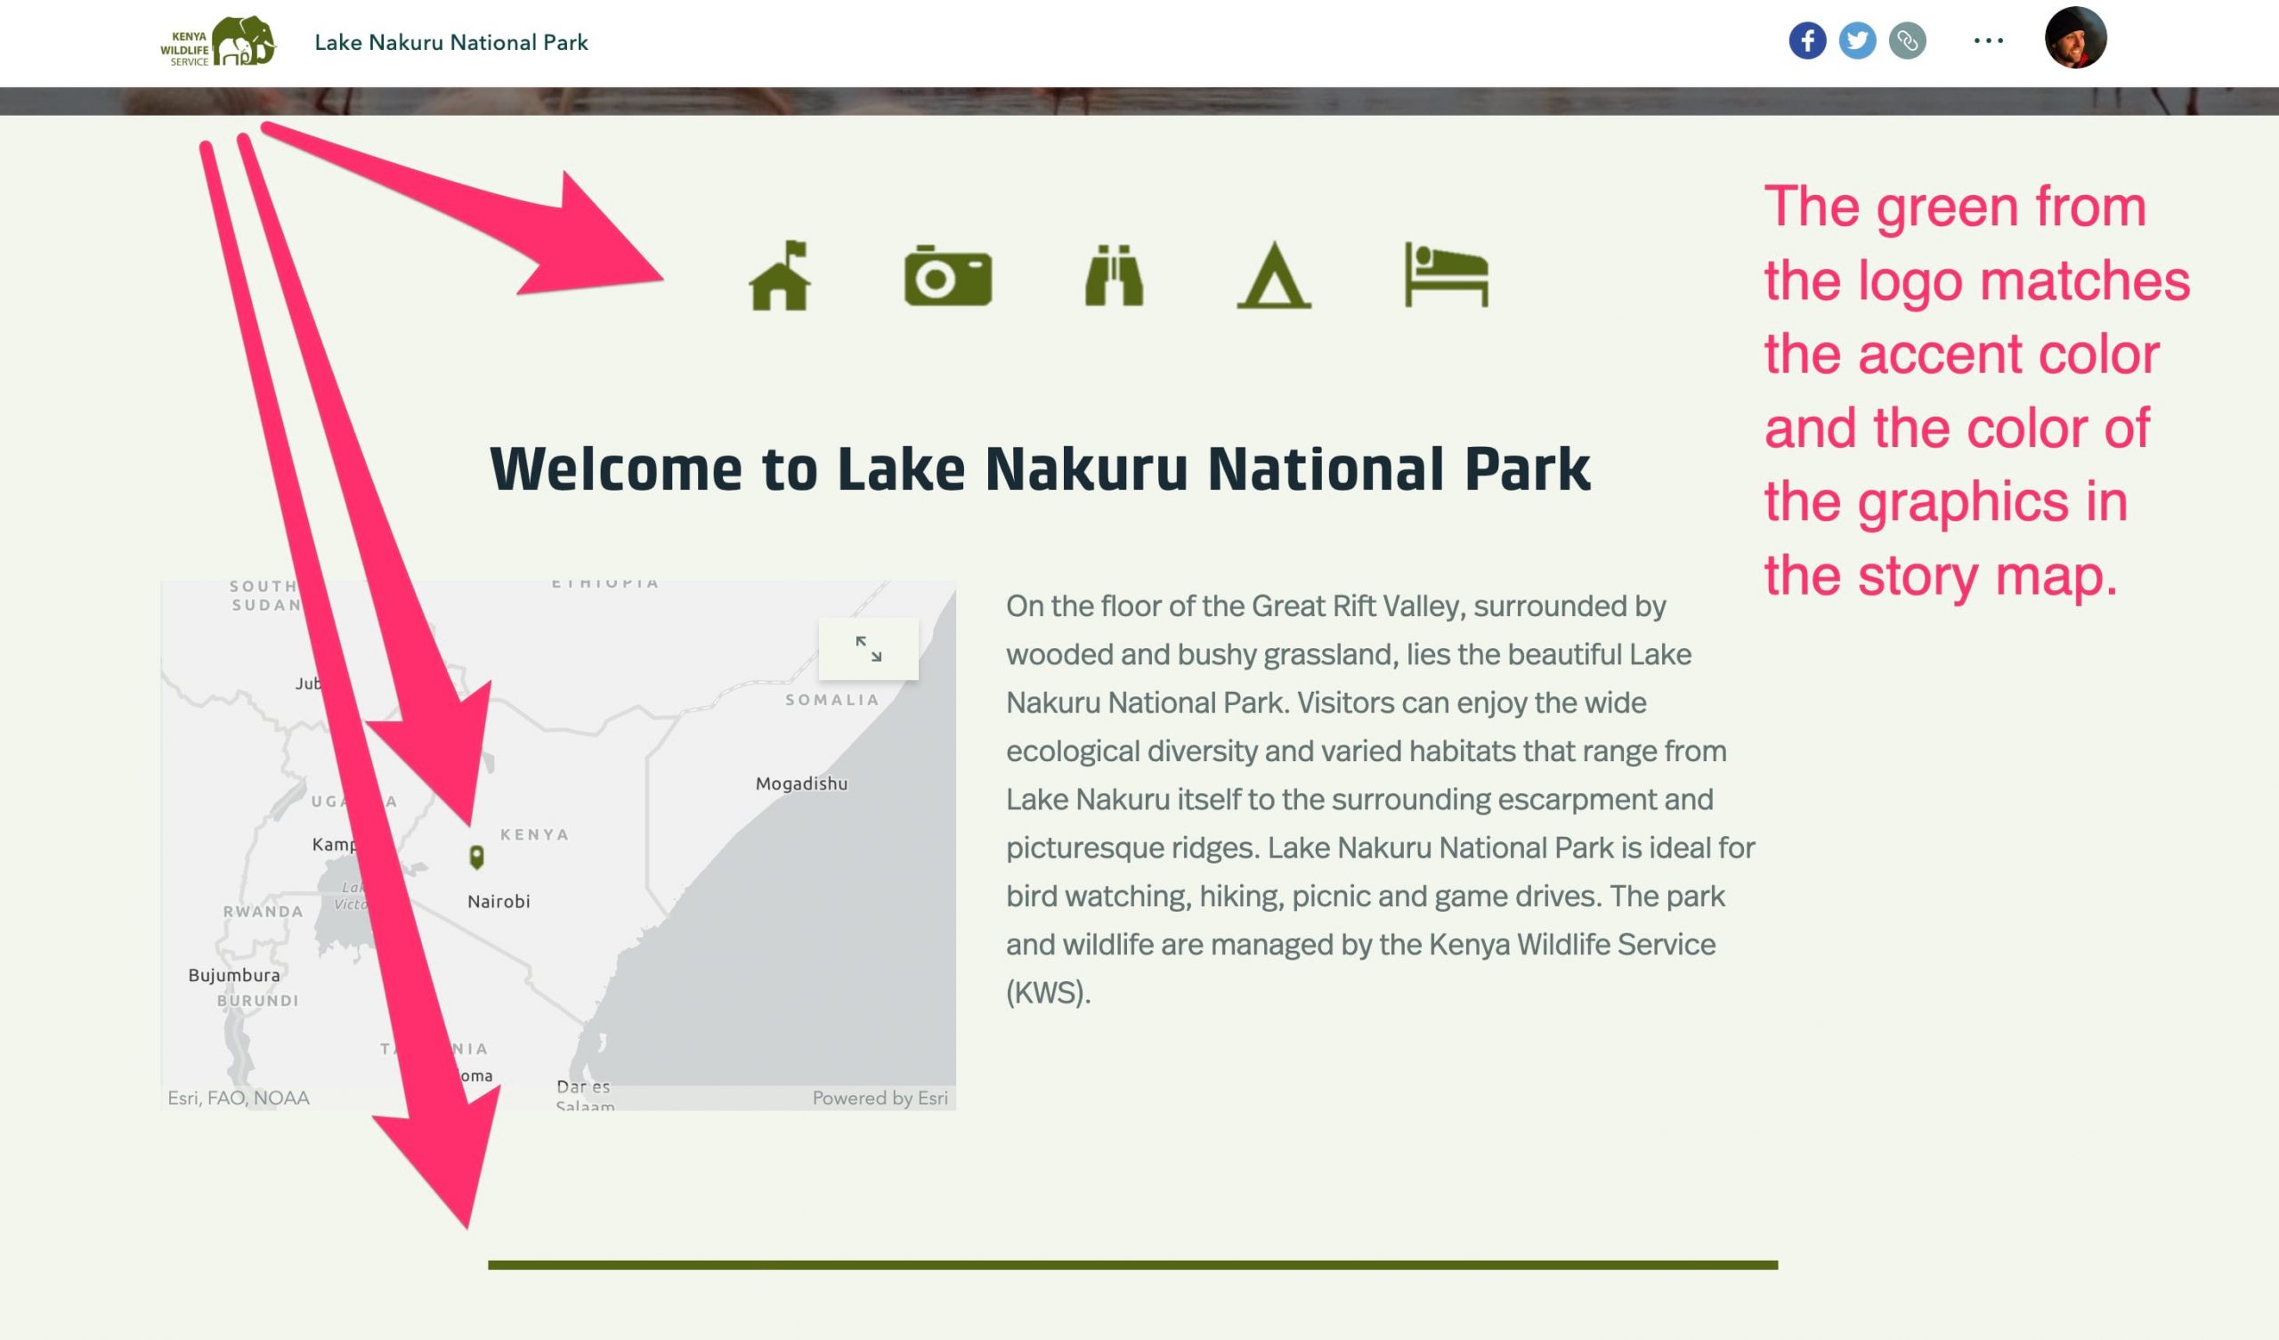Copy the story link icon

(1907, 41)
